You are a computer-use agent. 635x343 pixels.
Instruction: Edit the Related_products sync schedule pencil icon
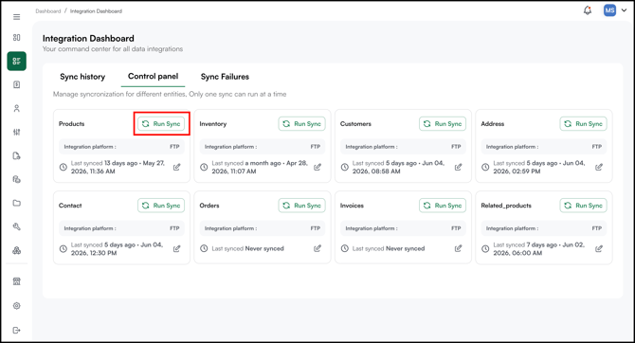pyautogui.click(x=599, y=248)
